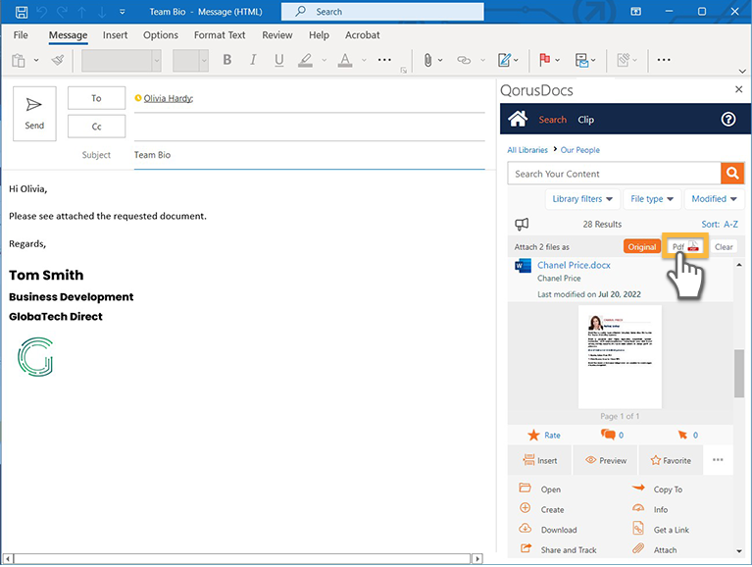Click the Signature pen icon

click(x=504, y=60)
